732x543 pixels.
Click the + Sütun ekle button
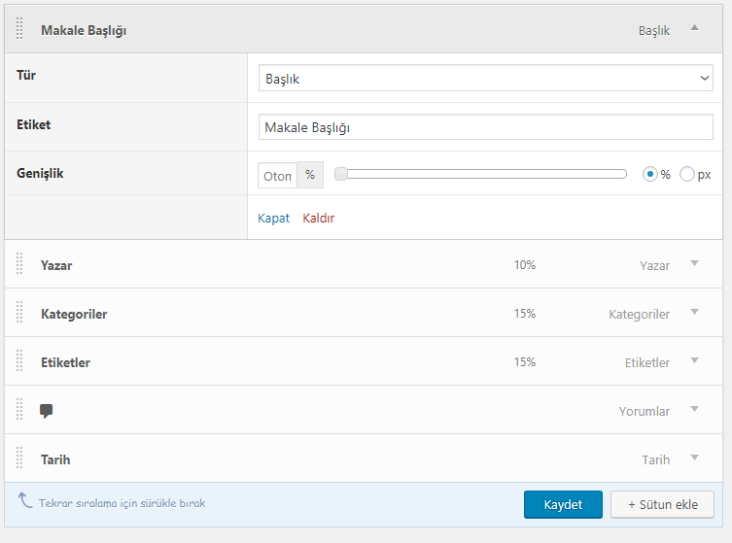point(662,504)
